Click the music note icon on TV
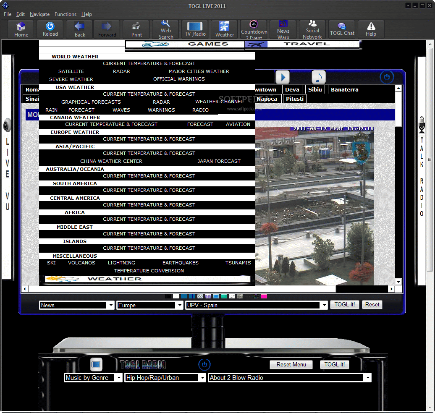 pyautogui.click(x=318, y=77)
